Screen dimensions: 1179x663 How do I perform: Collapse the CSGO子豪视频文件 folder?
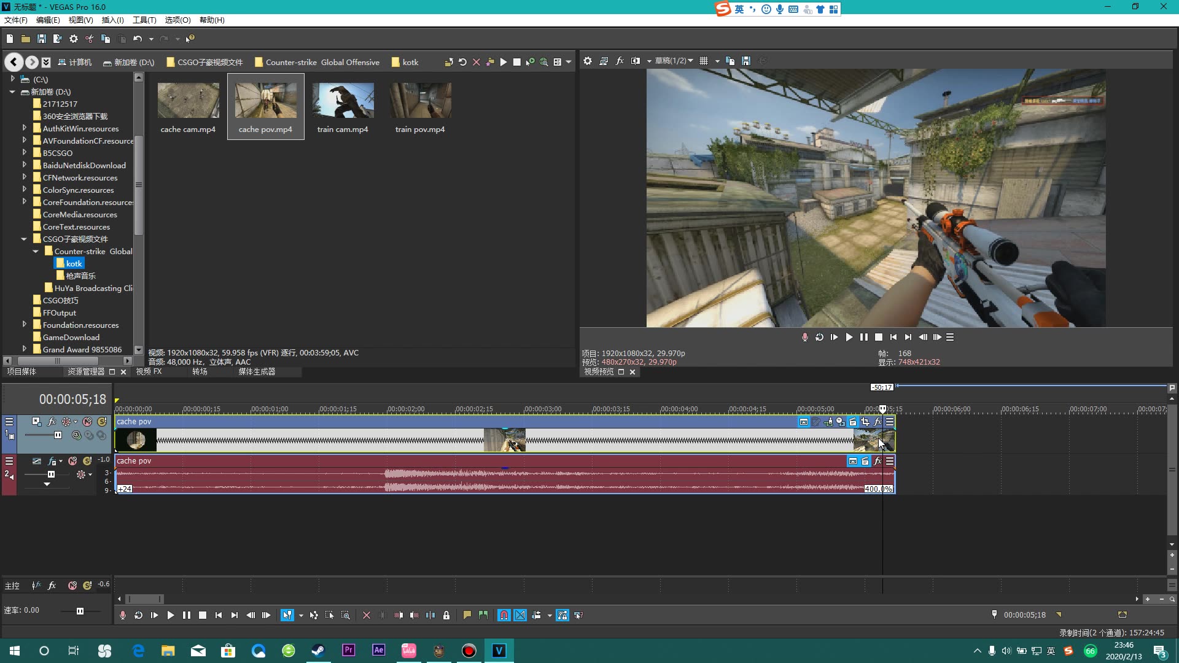pos(24,239)
